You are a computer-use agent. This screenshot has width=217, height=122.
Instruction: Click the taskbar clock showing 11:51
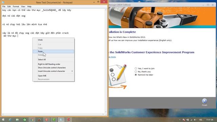coord(210,120)
